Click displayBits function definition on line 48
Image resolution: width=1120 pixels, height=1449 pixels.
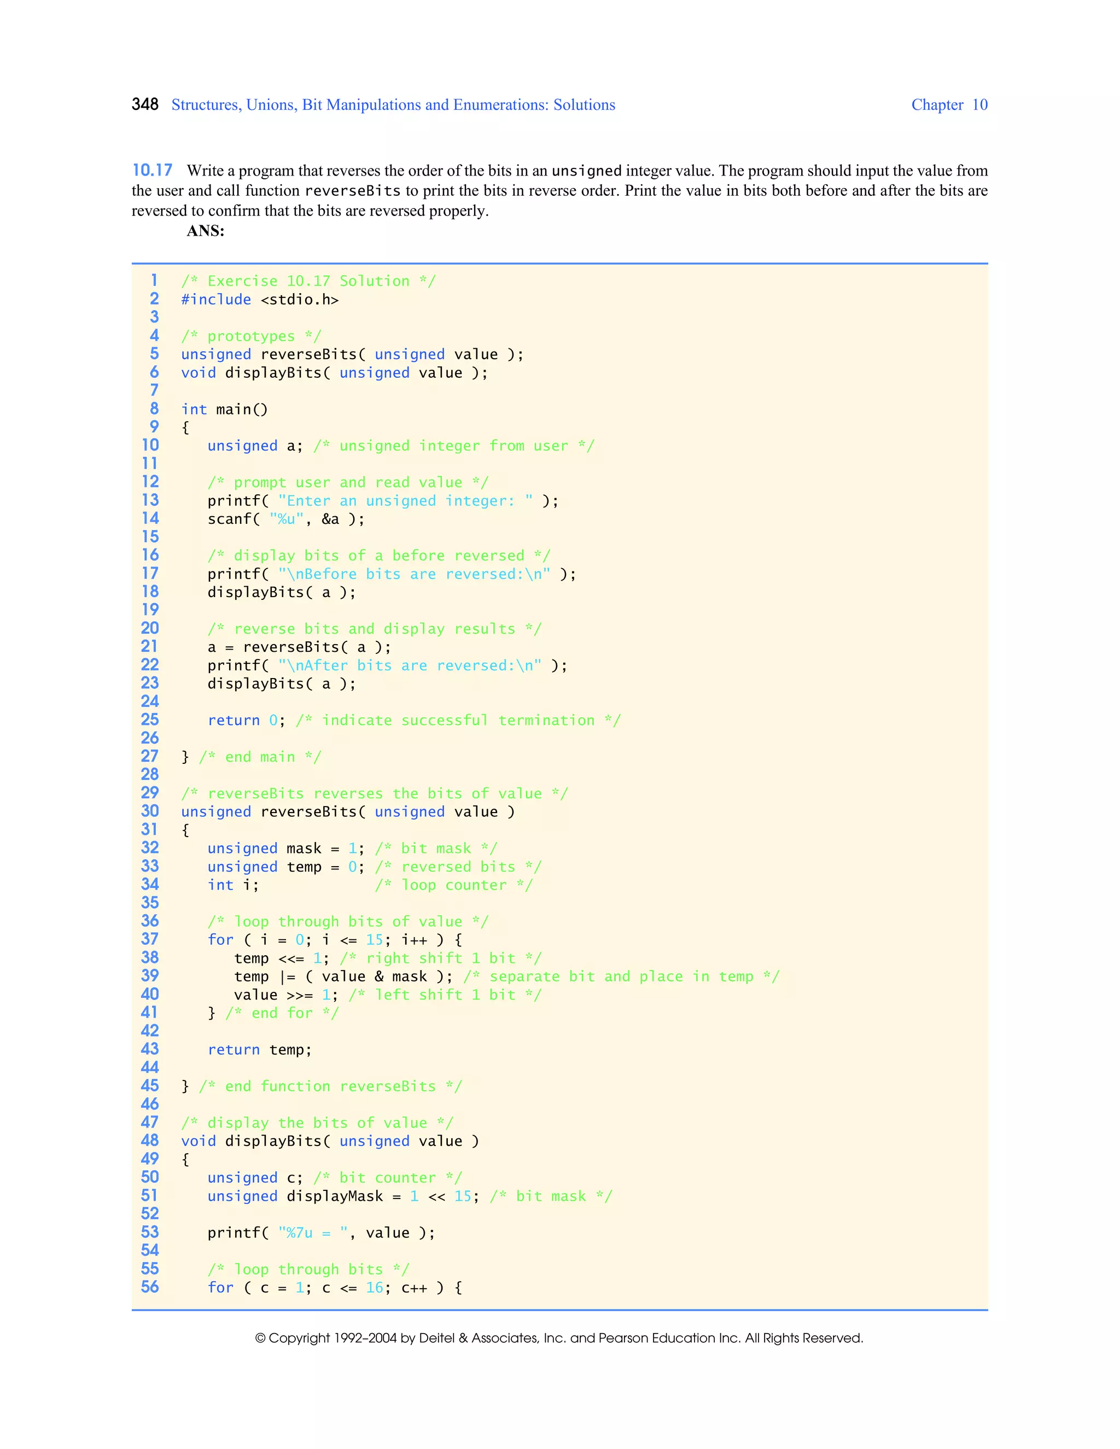(330, 1141)
